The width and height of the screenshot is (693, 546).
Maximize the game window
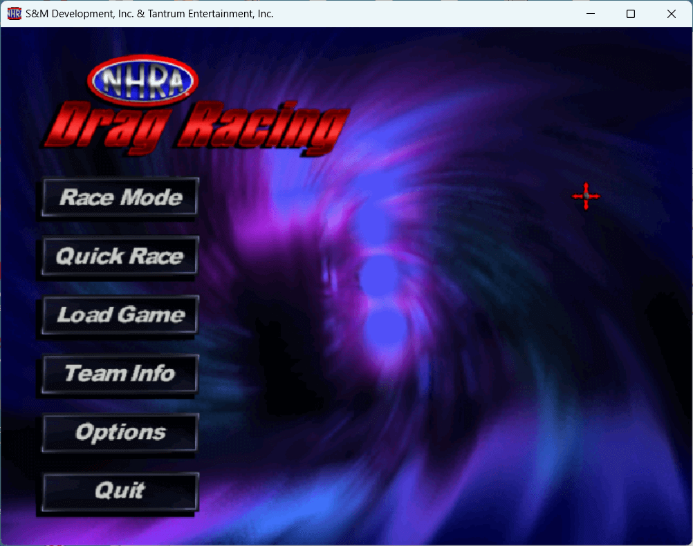[x=631, y=14]
